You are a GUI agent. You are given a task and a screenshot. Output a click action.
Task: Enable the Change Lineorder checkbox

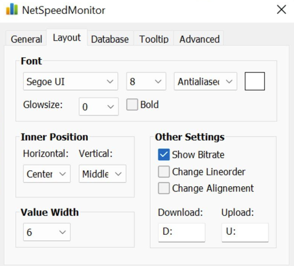point(164,171)
